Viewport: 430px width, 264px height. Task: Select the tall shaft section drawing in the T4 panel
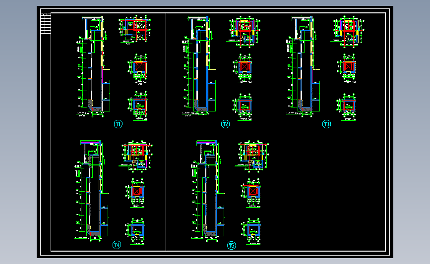pyautogui.click(x=92, y=191)
